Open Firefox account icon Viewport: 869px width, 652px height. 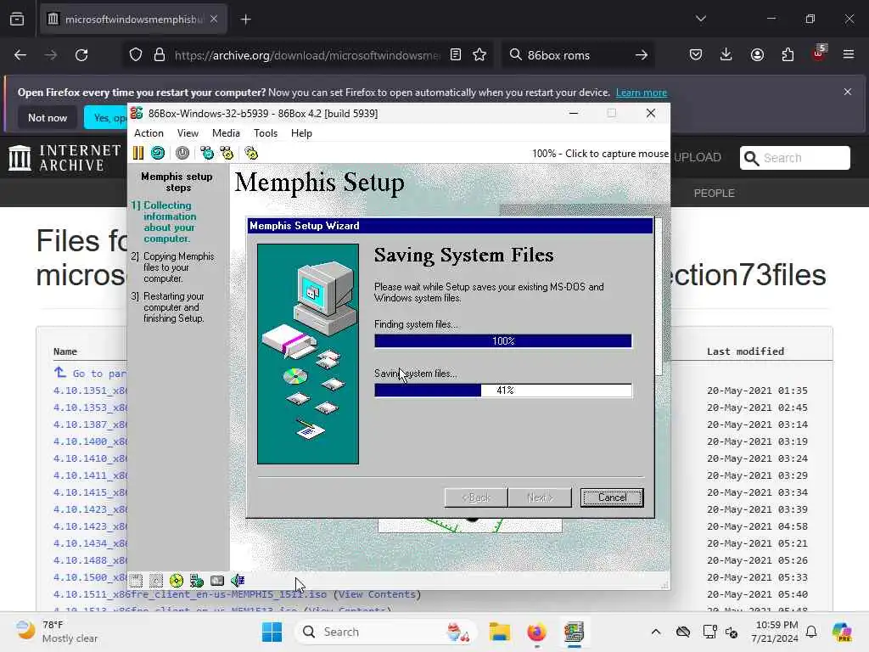(757, 55)
